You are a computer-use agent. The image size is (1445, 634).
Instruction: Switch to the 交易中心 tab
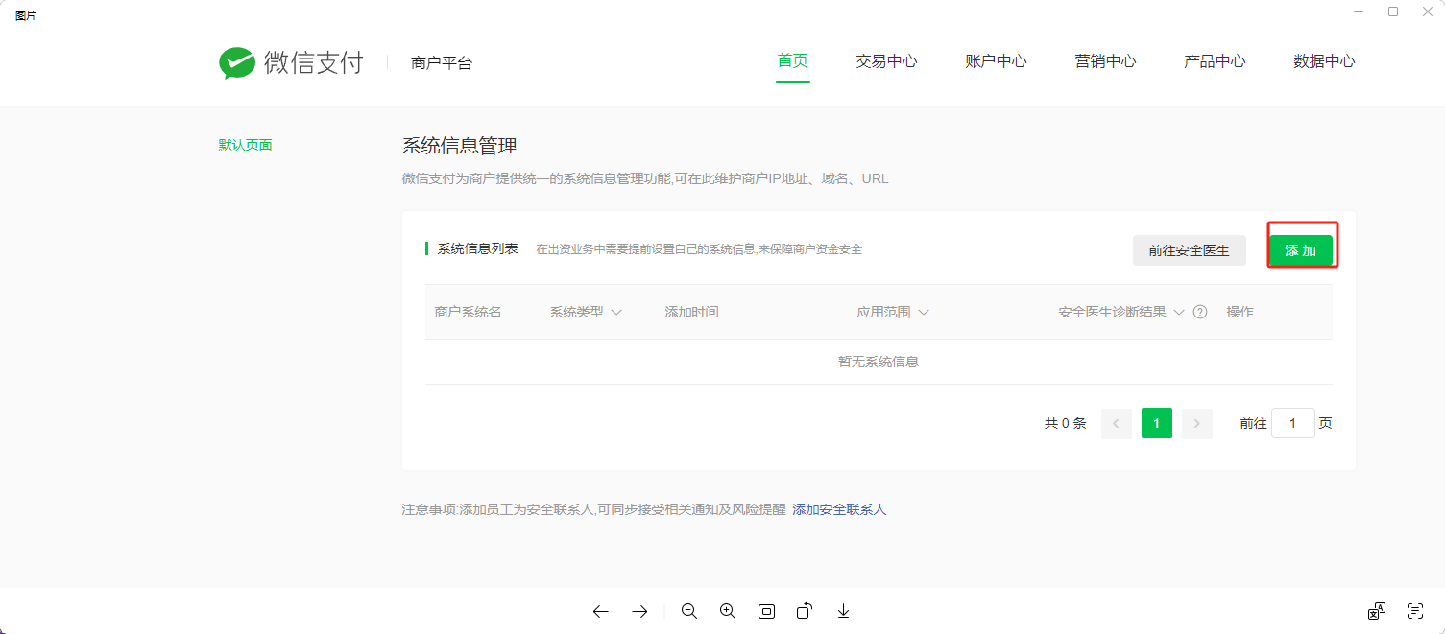[886, 61]
